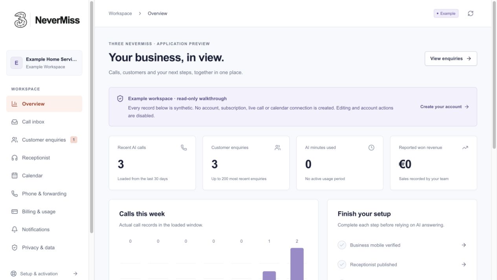This screenshot has height=280, width=497.
Task: Click the sidebar vertical scrollbar
Action: pos(92,117)
